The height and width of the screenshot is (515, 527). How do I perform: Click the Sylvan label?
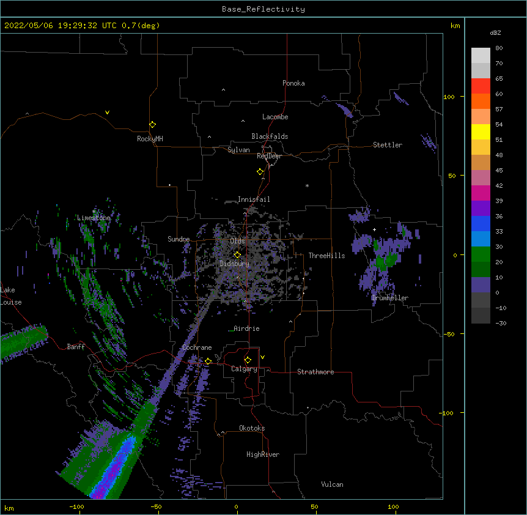pyautogui.click(x=238, y=150)
